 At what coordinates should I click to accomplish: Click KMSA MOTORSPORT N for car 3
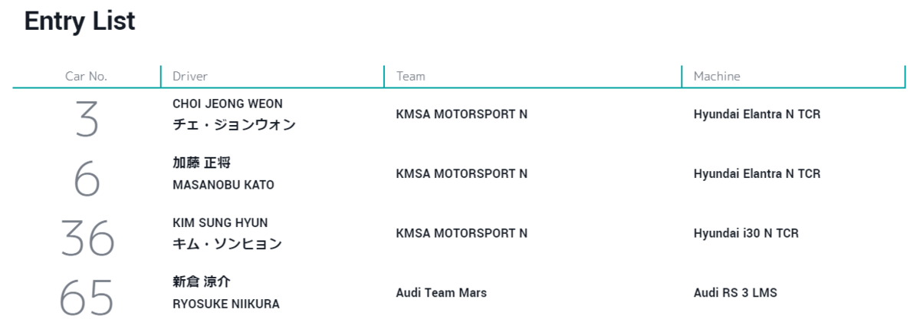coord(462,114)
